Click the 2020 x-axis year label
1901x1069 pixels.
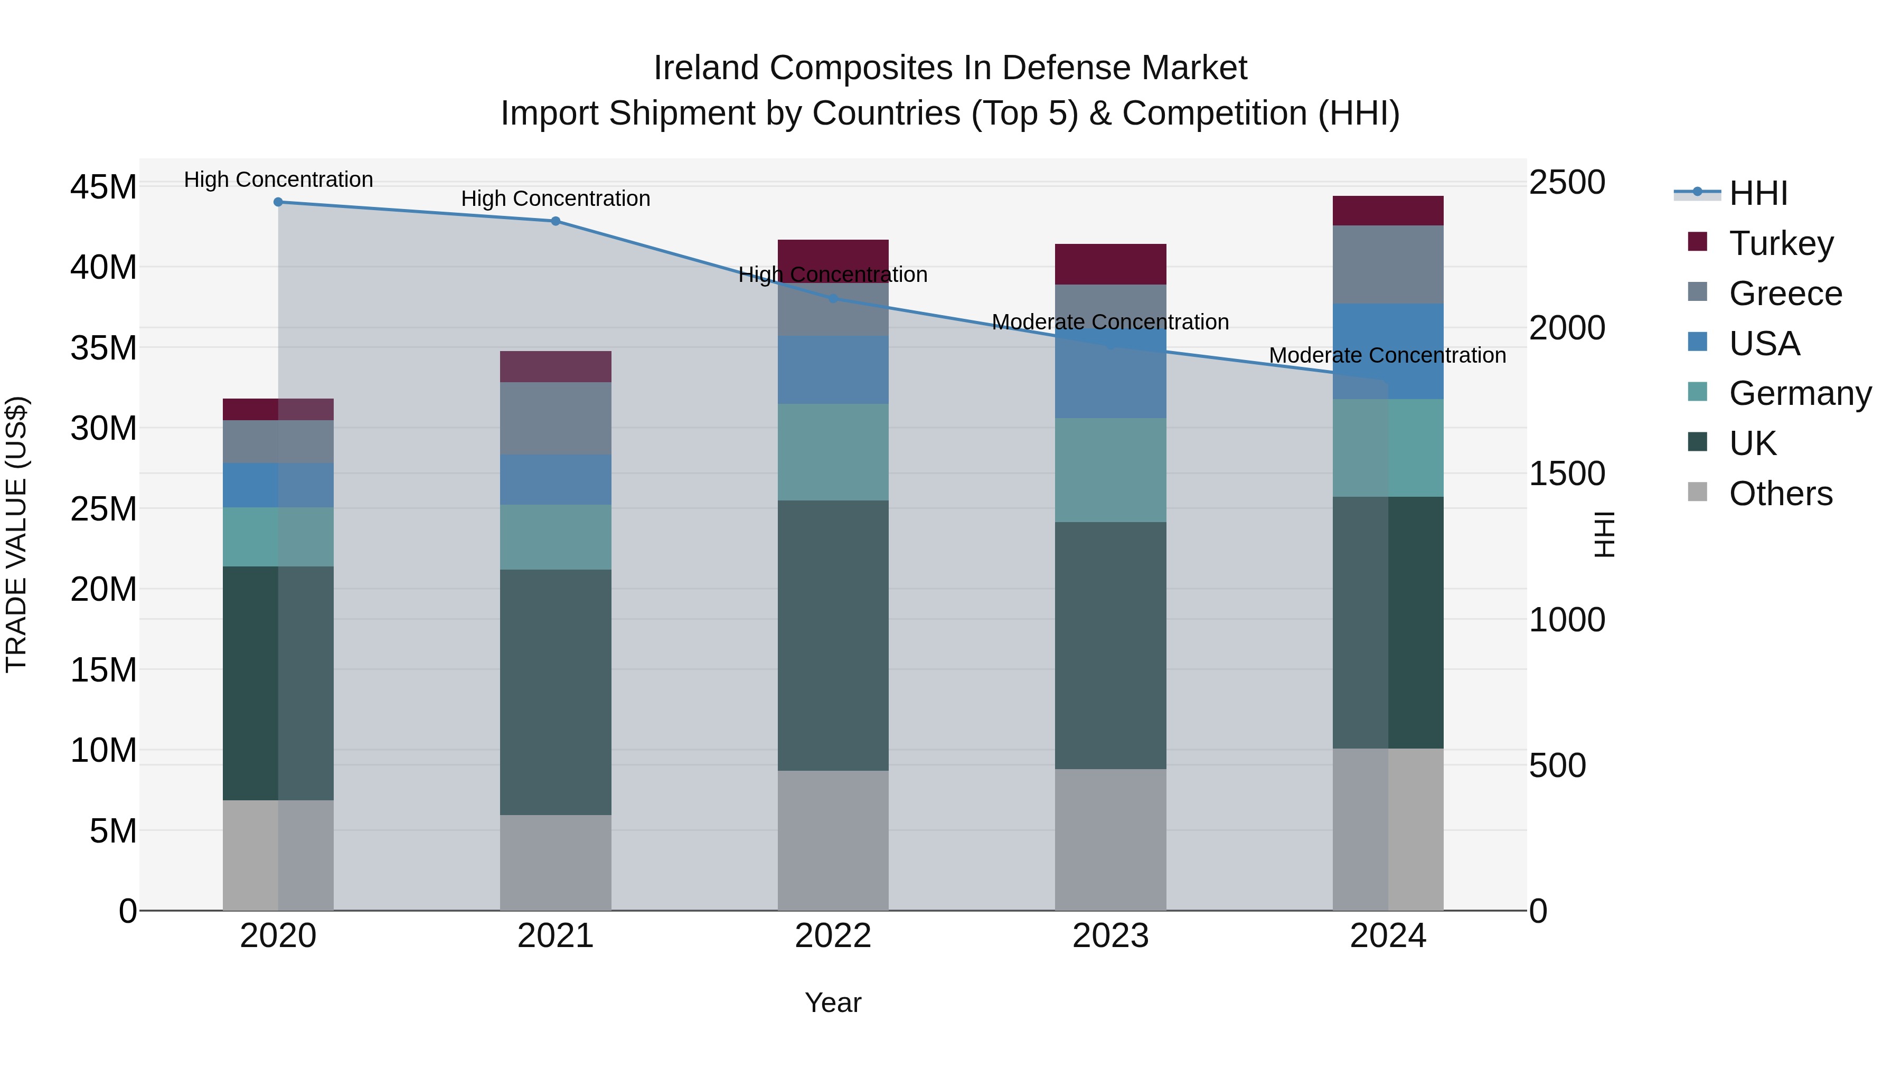[278, 936]
